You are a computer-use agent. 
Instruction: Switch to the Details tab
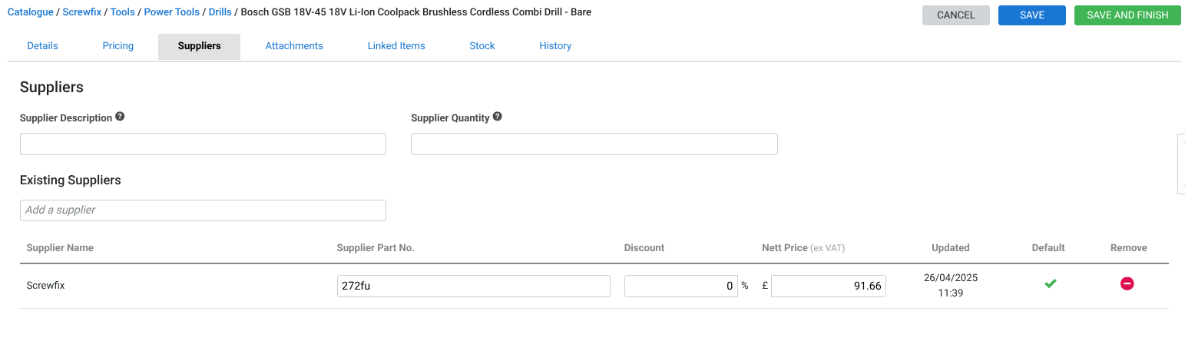[x=42, y=46]
